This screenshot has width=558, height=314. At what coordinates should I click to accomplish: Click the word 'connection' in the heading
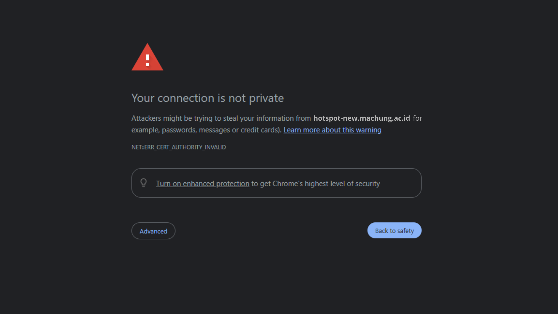185,98
